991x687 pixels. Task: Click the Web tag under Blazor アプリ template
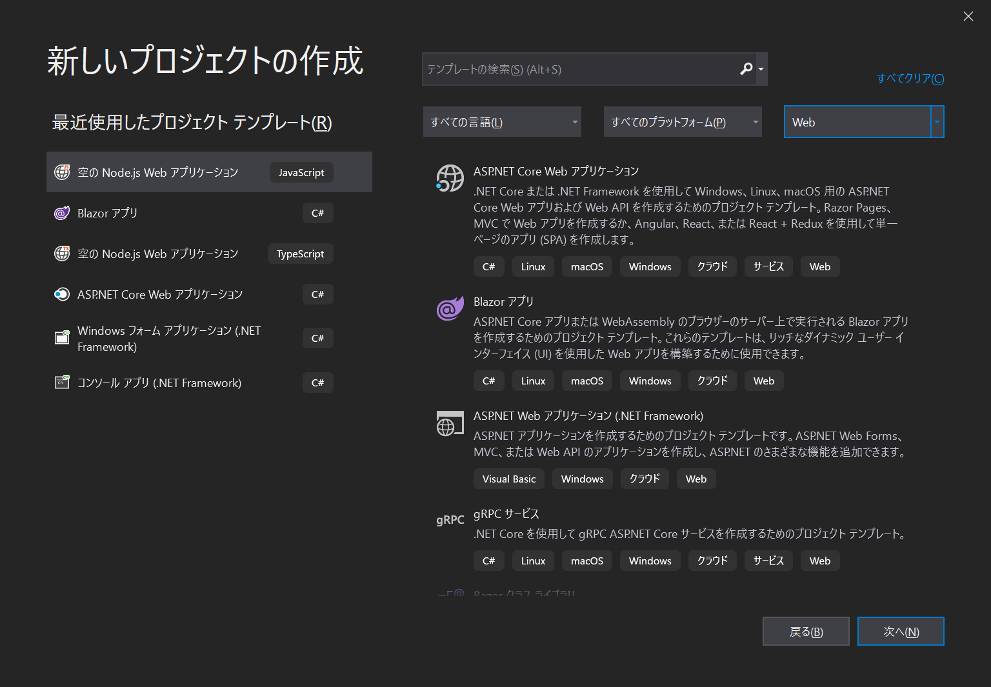(x=764, y=381)
